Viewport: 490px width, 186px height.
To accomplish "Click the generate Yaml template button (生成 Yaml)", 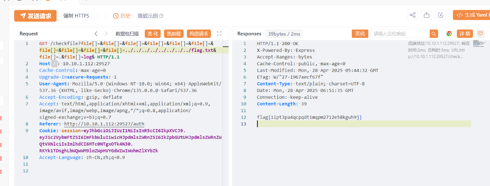I will point(471,15).
